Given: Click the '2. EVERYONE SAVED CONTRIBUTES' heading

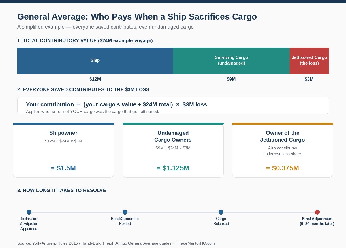Looking at the screenshot, I should pyautogui.click(x=83, y=90).
